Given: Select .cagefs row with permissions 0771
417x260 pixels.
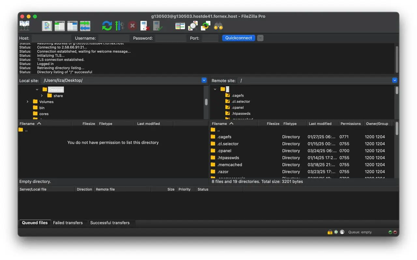Looking at the screenshot, I should pyautogui.click(x=302, y=137).
